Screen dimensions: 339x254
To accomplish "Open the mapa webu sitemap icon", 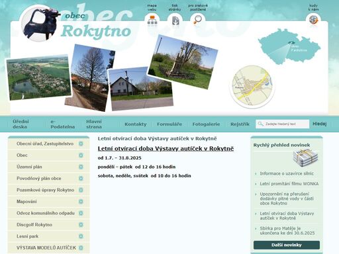I will (x=152, y=21).
